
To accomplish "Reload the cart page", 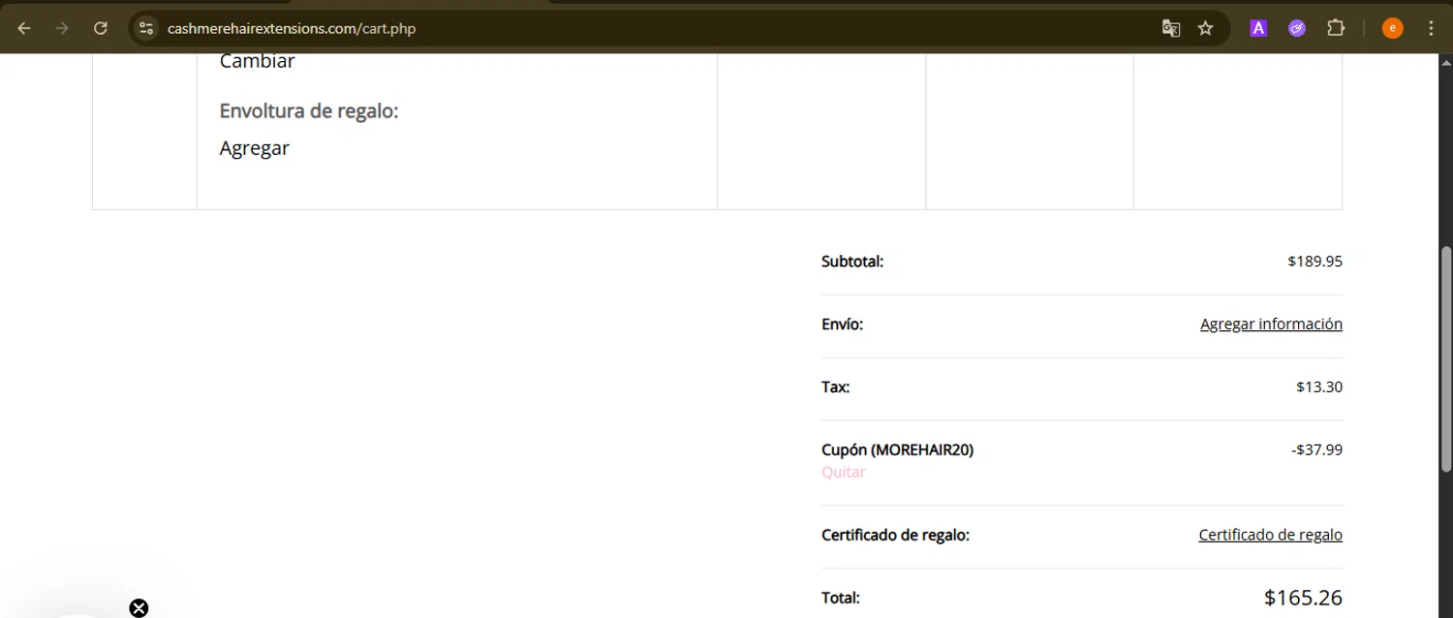I will (100, 28).
